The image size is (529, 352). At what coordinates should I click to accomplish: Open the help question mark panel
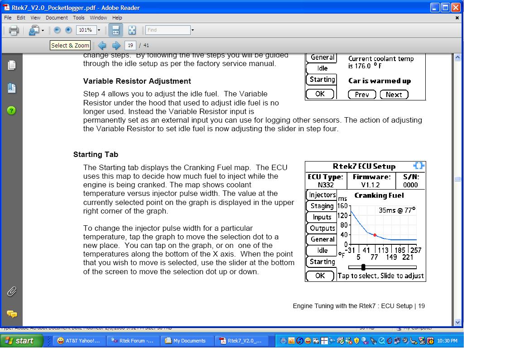[x=11, y=110]
